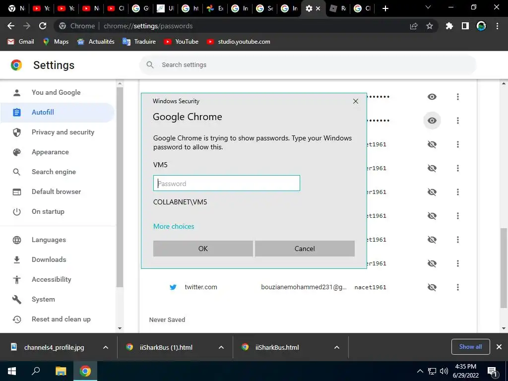Viewport: 508px width, 381px height.
Task: Expand options for iiSharkBus.html download
Action: point(337,347)
